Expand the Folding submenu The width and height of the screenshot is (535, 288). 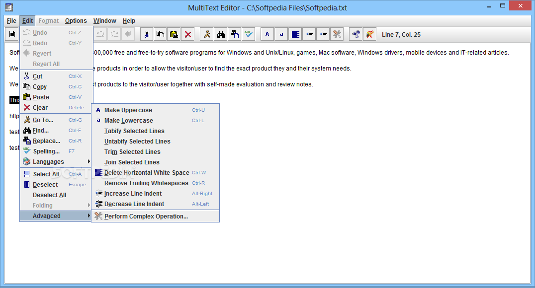[56, 206]
